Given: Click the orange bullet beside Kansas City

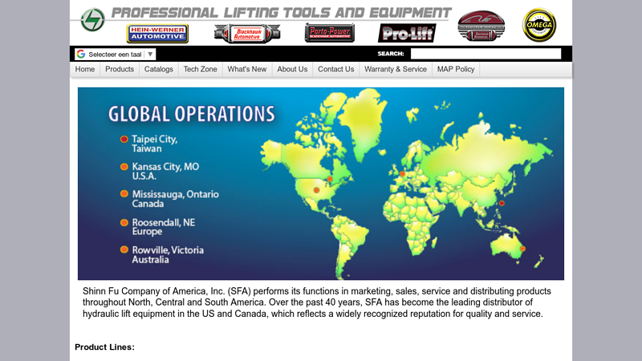Looking at the screenshot, I should click(124, 167).
